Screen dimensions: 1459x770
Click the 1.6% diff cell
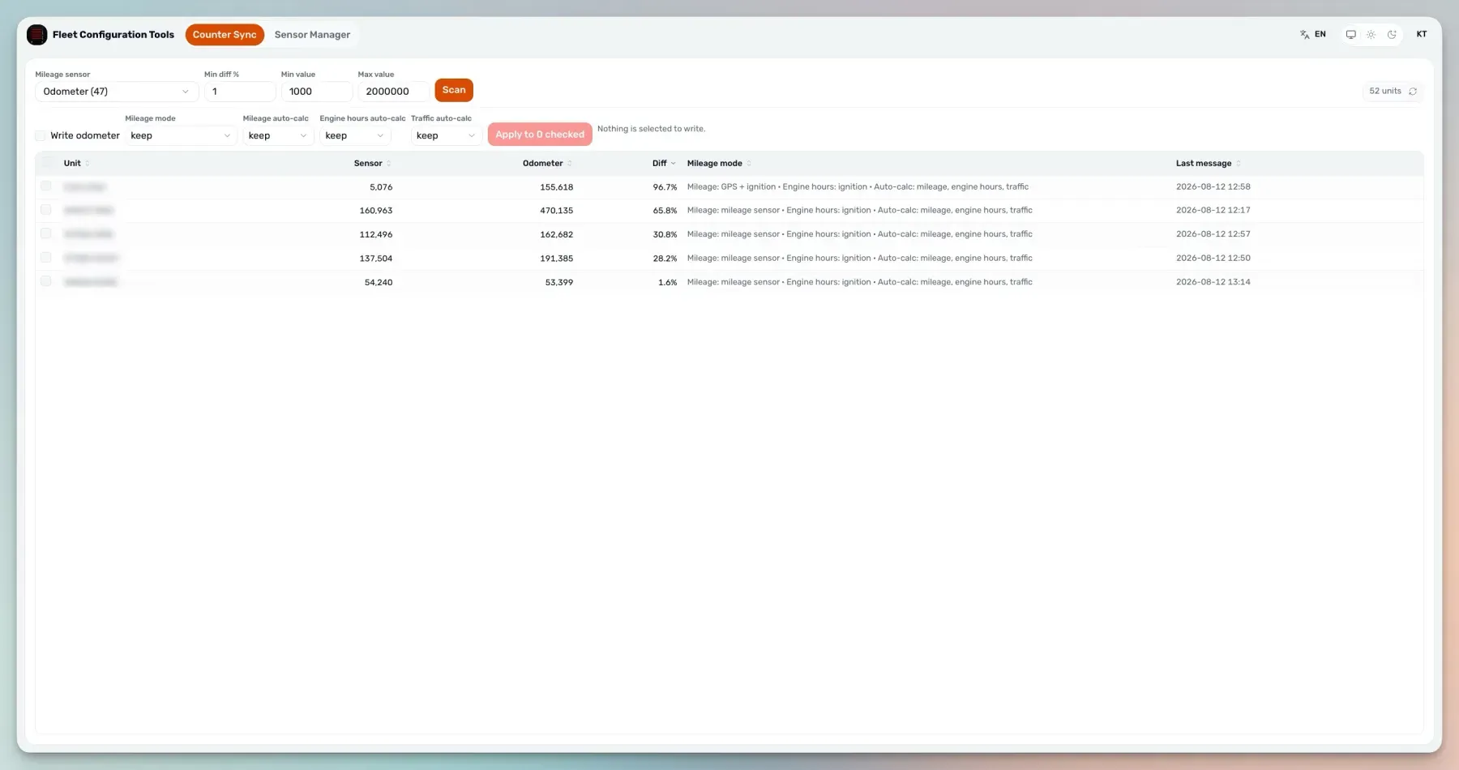(667, 283)
